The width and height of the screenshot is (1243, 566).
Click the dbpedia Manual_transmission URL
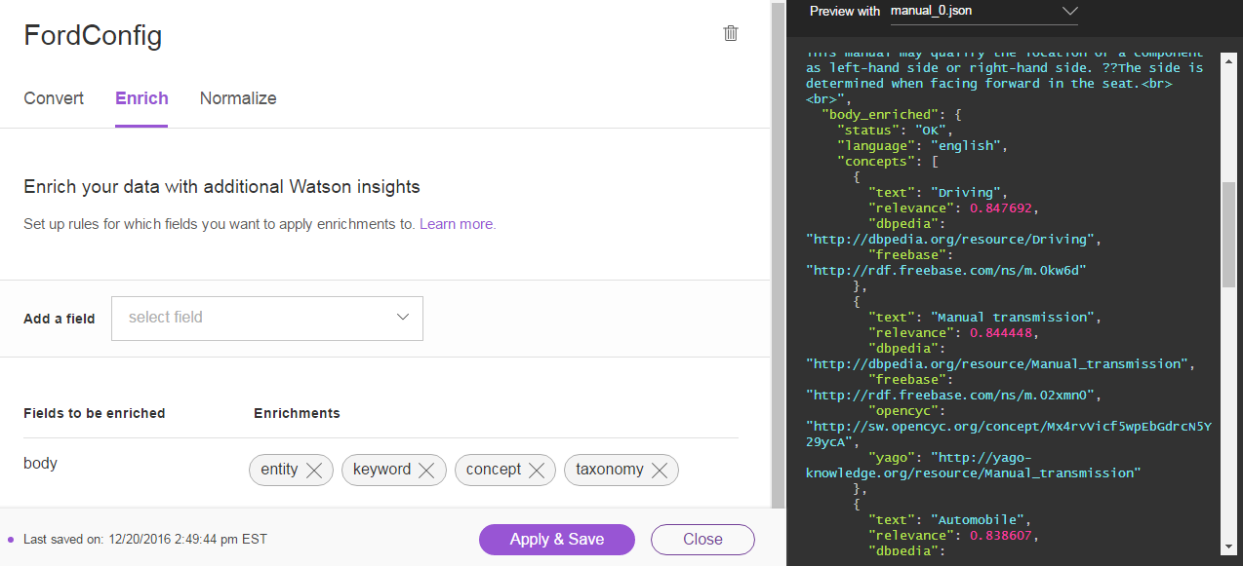click(x=996, y=363)
